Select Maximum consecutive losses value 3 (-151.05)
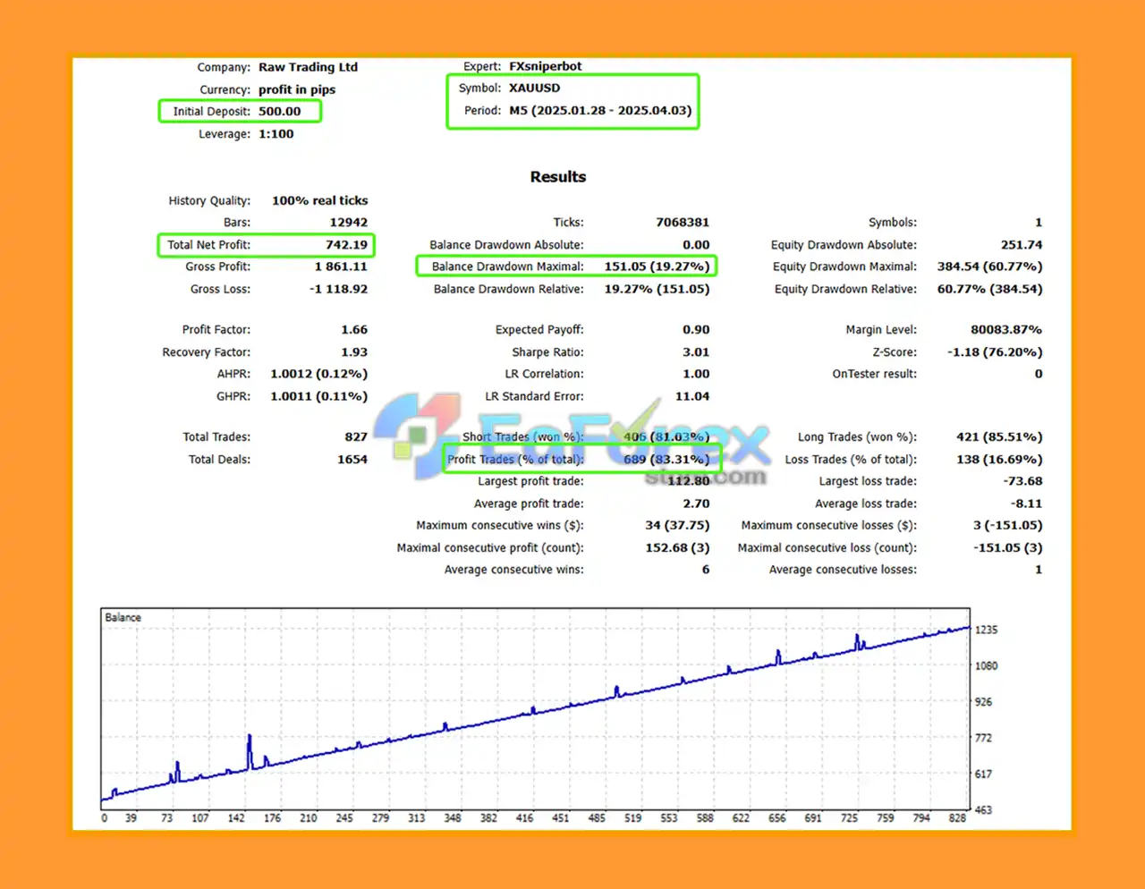 1008,526
